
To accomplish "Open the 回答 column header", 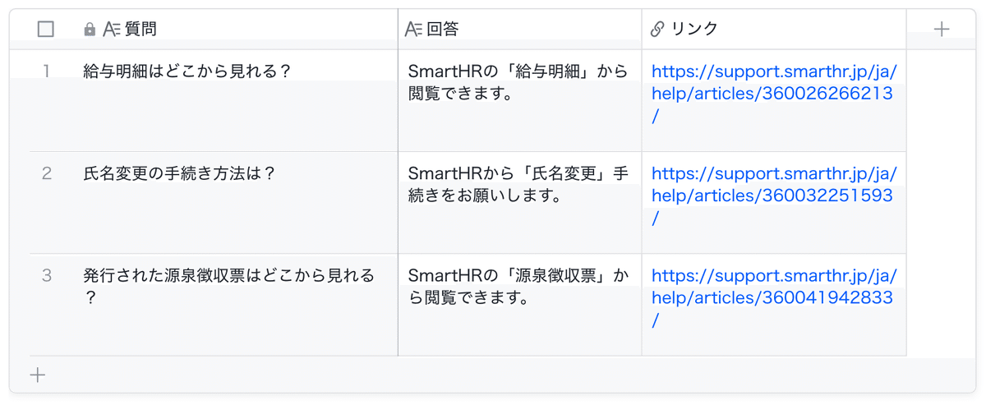I will [520, 30].
